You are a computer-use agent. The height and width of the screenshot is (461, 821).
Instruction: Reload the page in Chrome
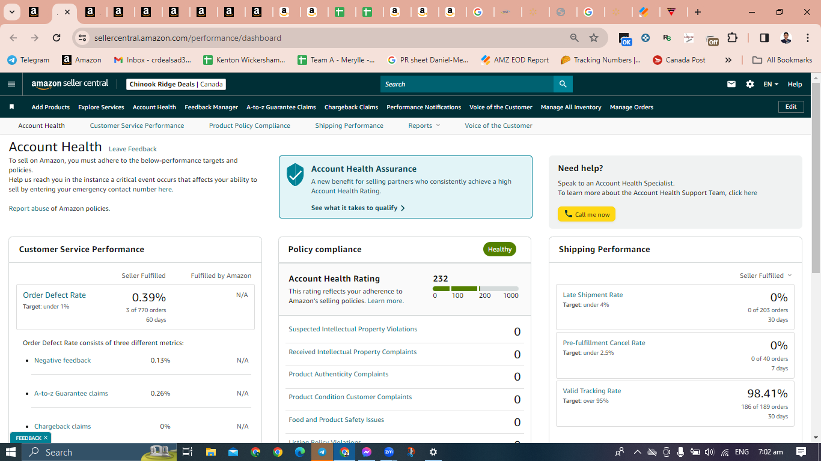pos(56,38)
